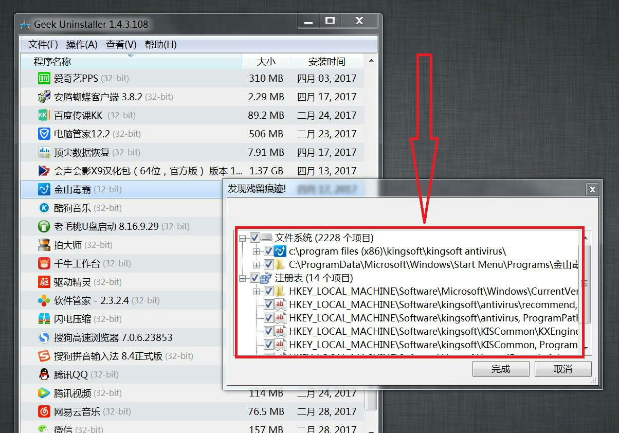Click the 搜狗拼音输入法 program icon

[x=44, y=356]
